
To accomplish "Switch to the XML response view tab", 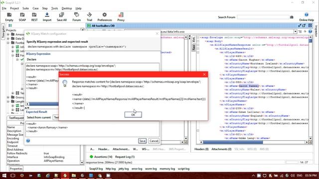I will pyautogui.click(x=194, y=40).
